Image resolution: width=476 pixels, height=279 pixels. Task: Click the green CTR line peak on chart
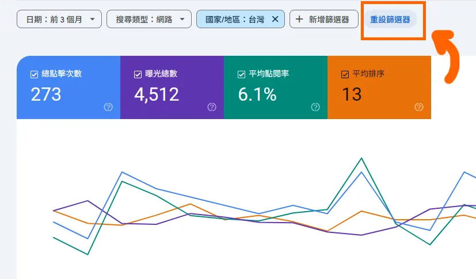[361, 158]
